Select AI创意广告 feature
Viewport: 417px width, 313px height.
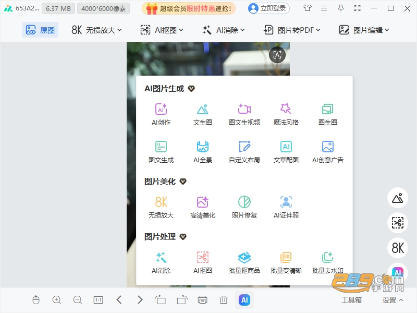pyautogui.click(x=328, y=152)
